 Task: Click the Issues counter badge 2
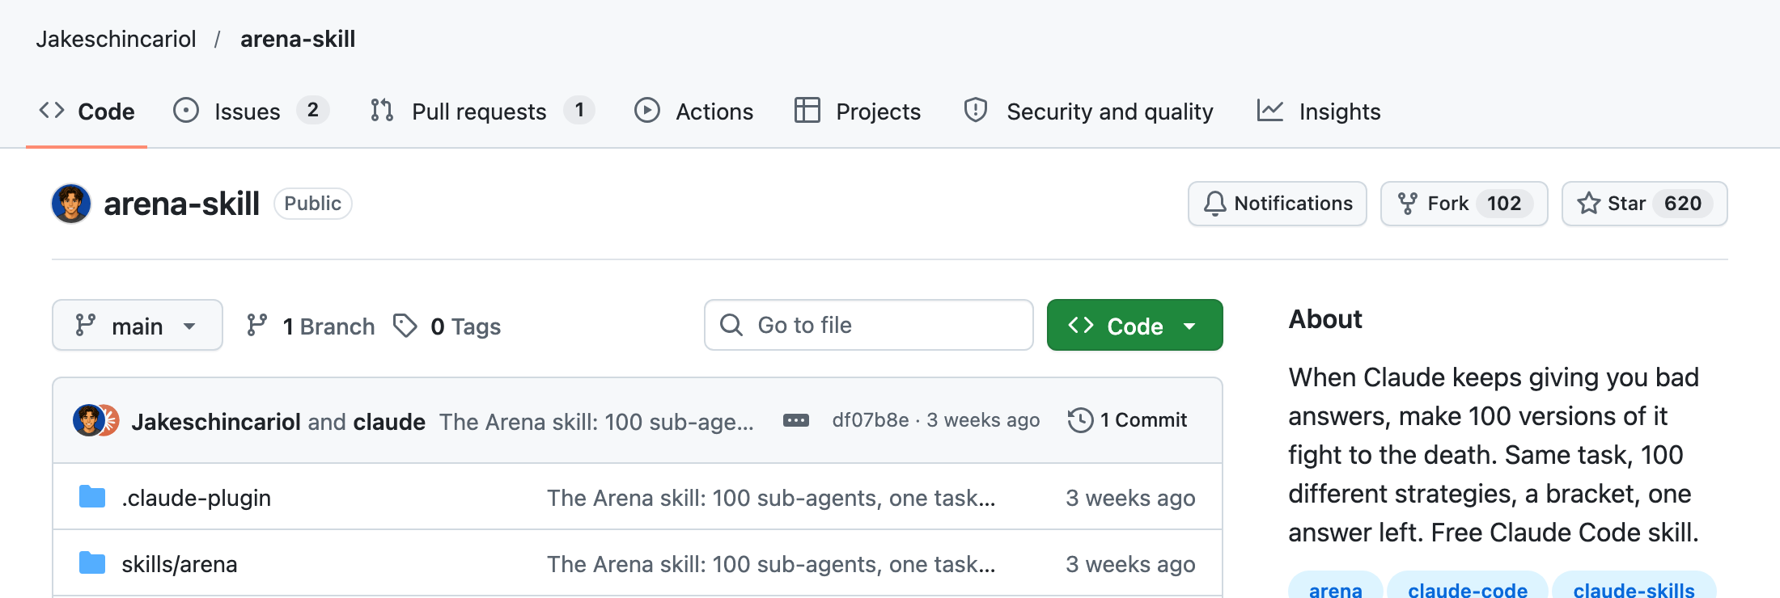(x=313, y=110)
